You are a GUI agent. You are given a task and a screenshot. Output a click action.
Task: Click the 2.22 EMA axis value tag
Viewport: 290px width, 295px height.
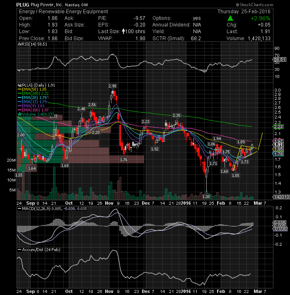[x=278, y=127]
